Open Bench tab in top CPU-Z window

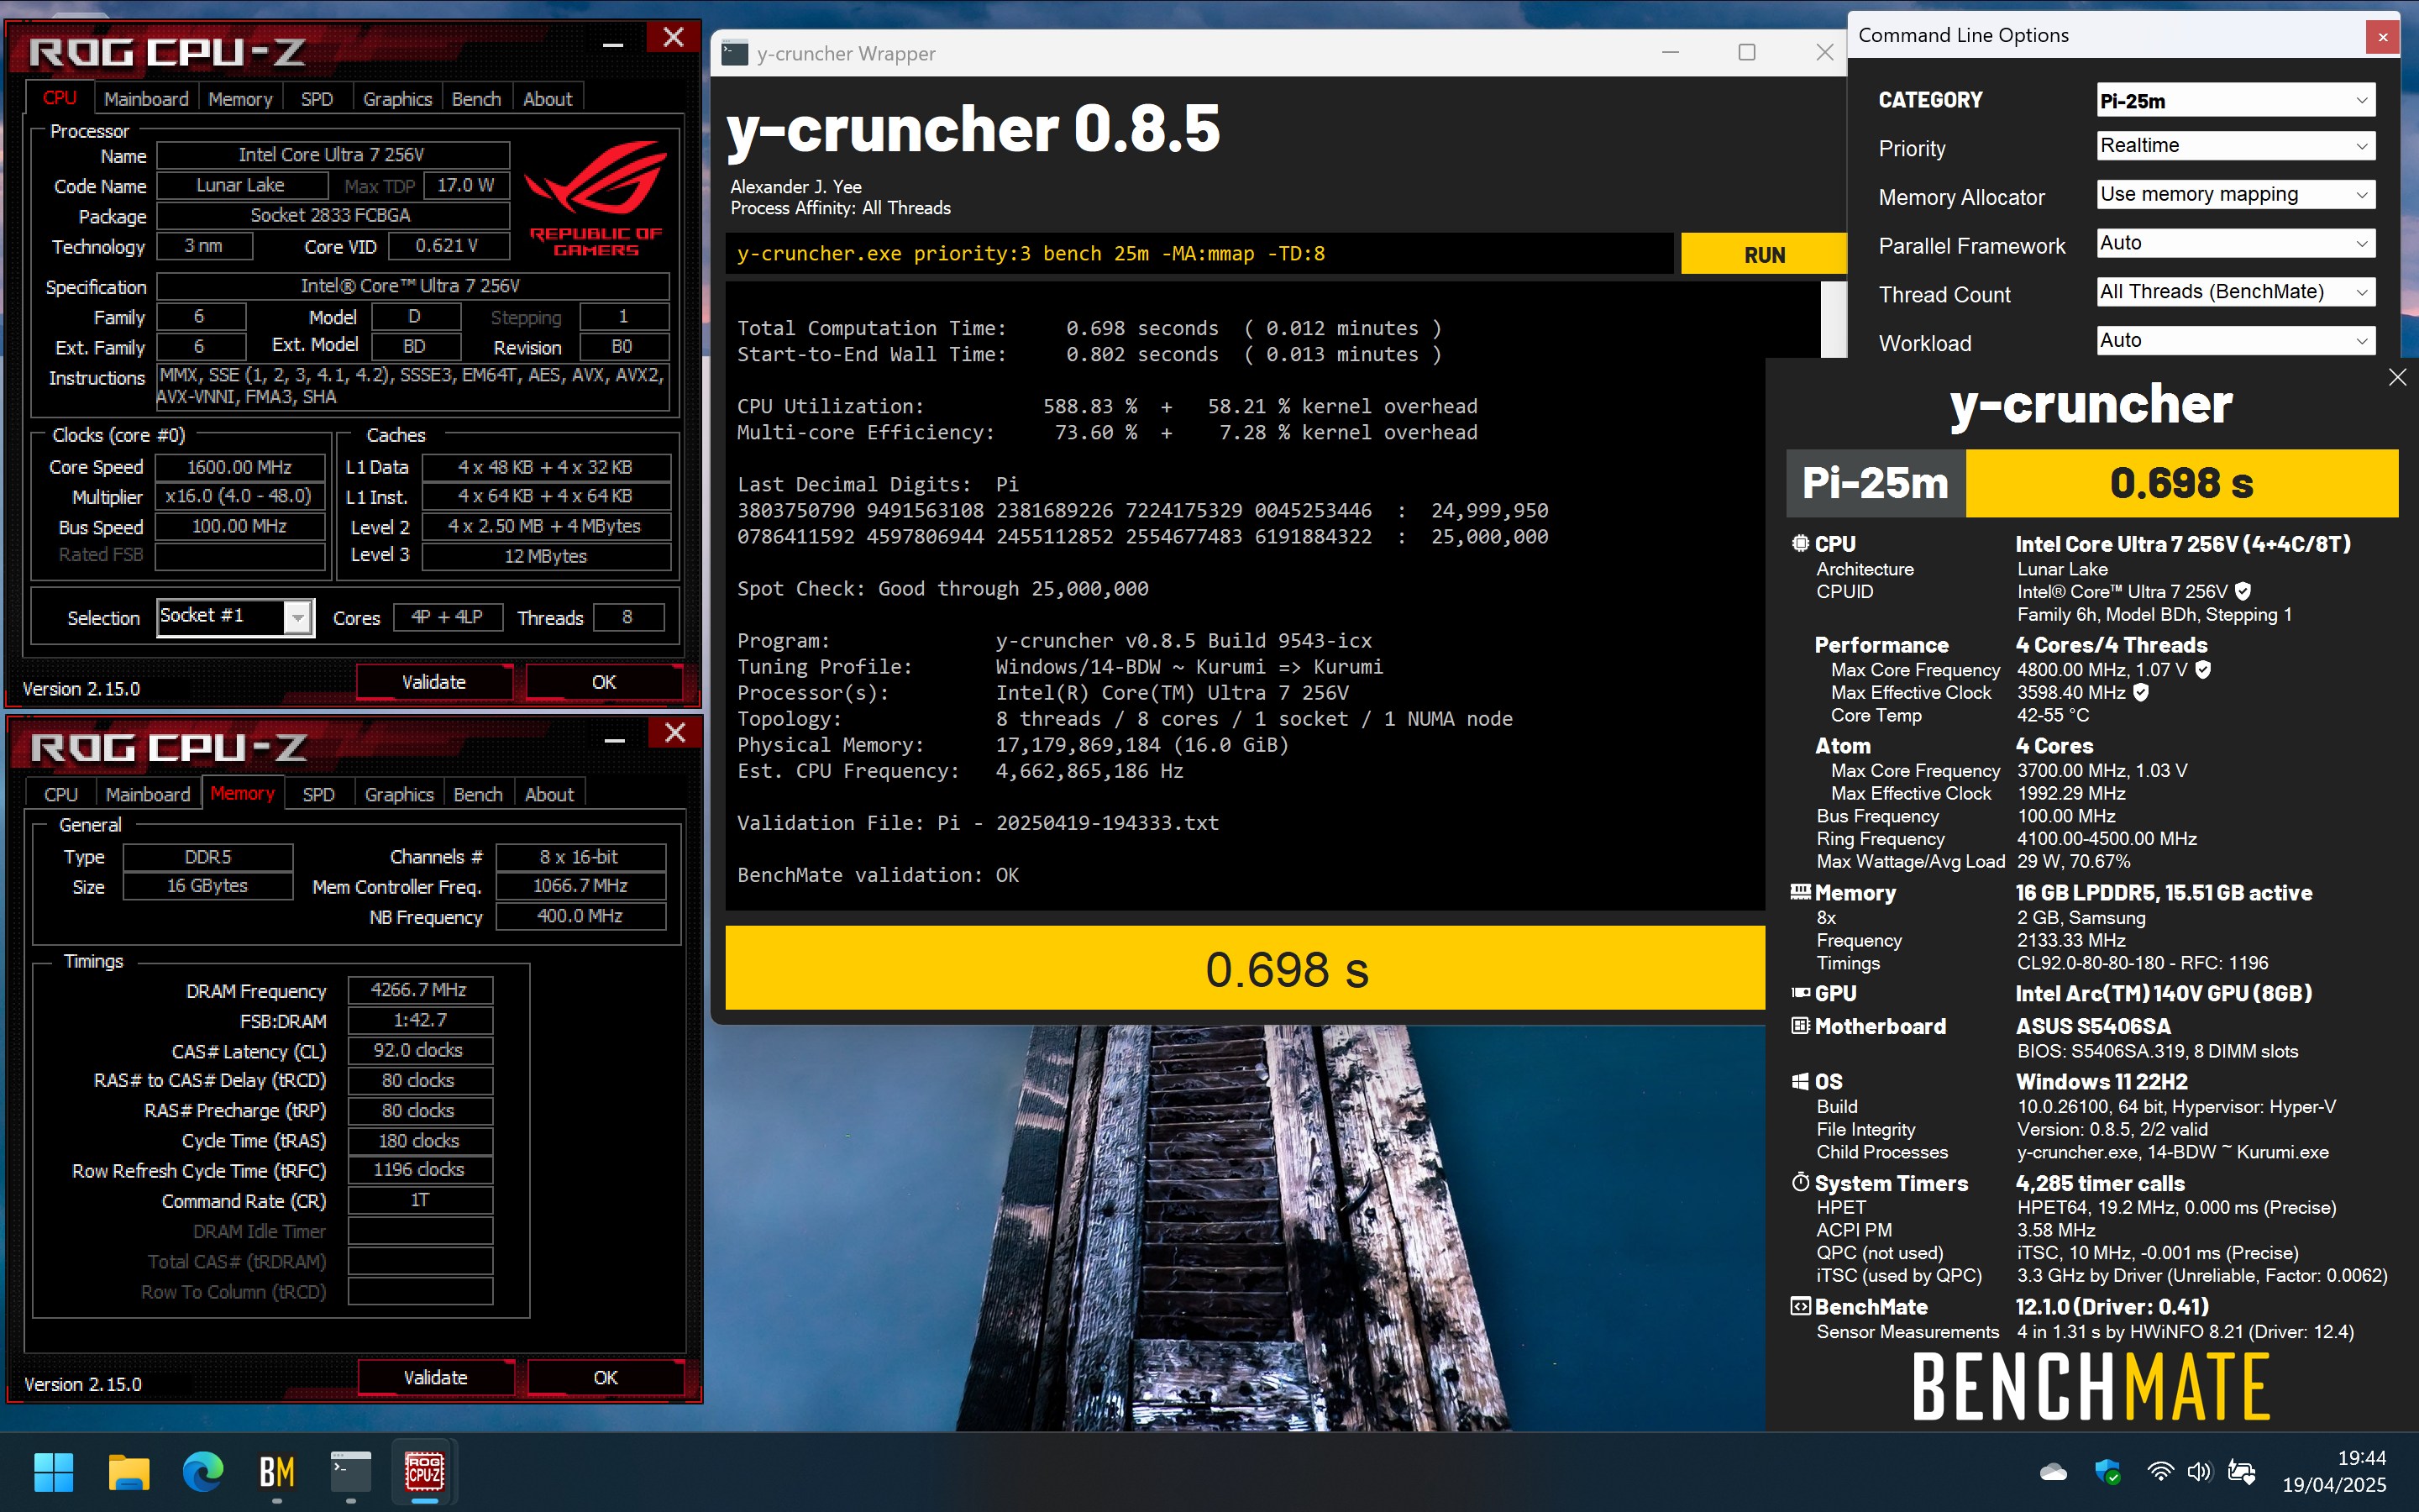click(475, 99)
